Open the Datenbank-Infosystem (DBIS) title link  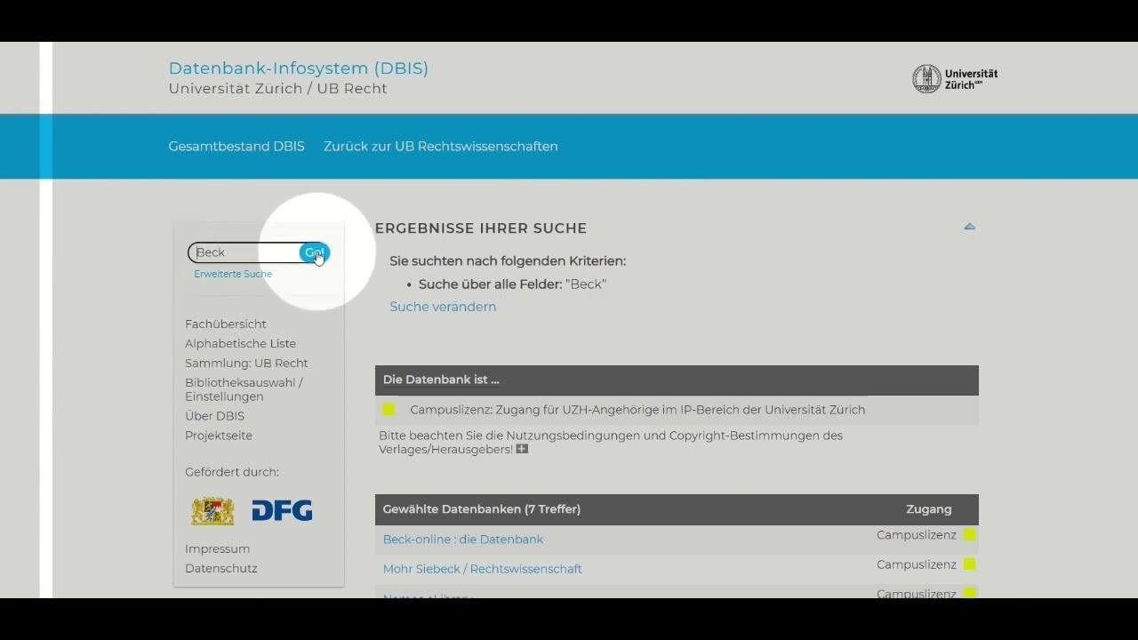299,68
